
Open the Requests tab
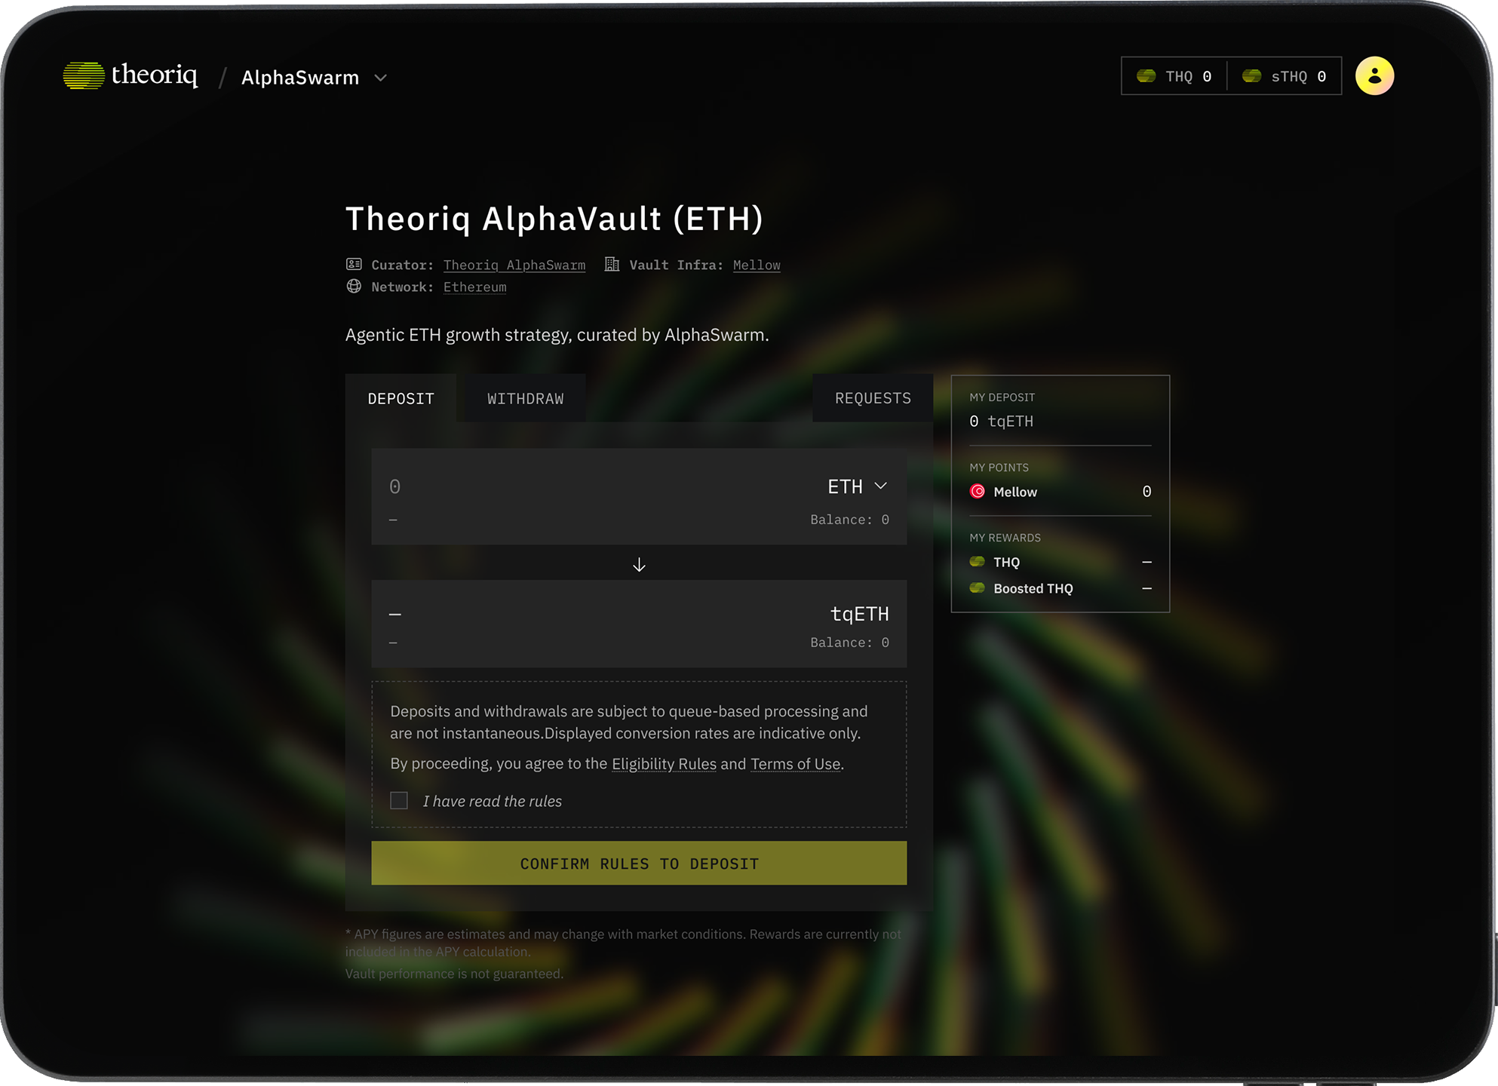[x=873, y=398]
